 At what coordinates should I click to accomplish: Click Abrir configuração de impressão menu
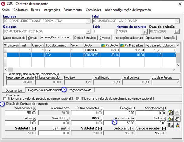(x=128, y=10)
